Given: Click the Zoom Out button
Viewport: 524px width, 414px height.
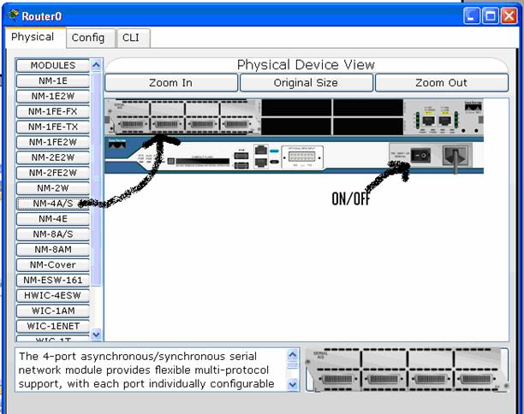Looking at the screenshot, I should 441,83.
